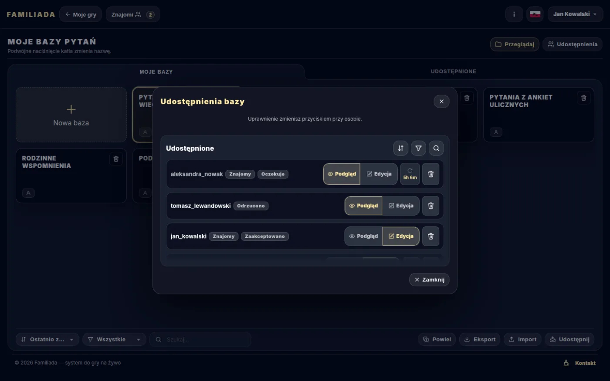The image size is (610, 381).
Task: Set jan_kowalski permission to Edycja
Action: point(401,236)
